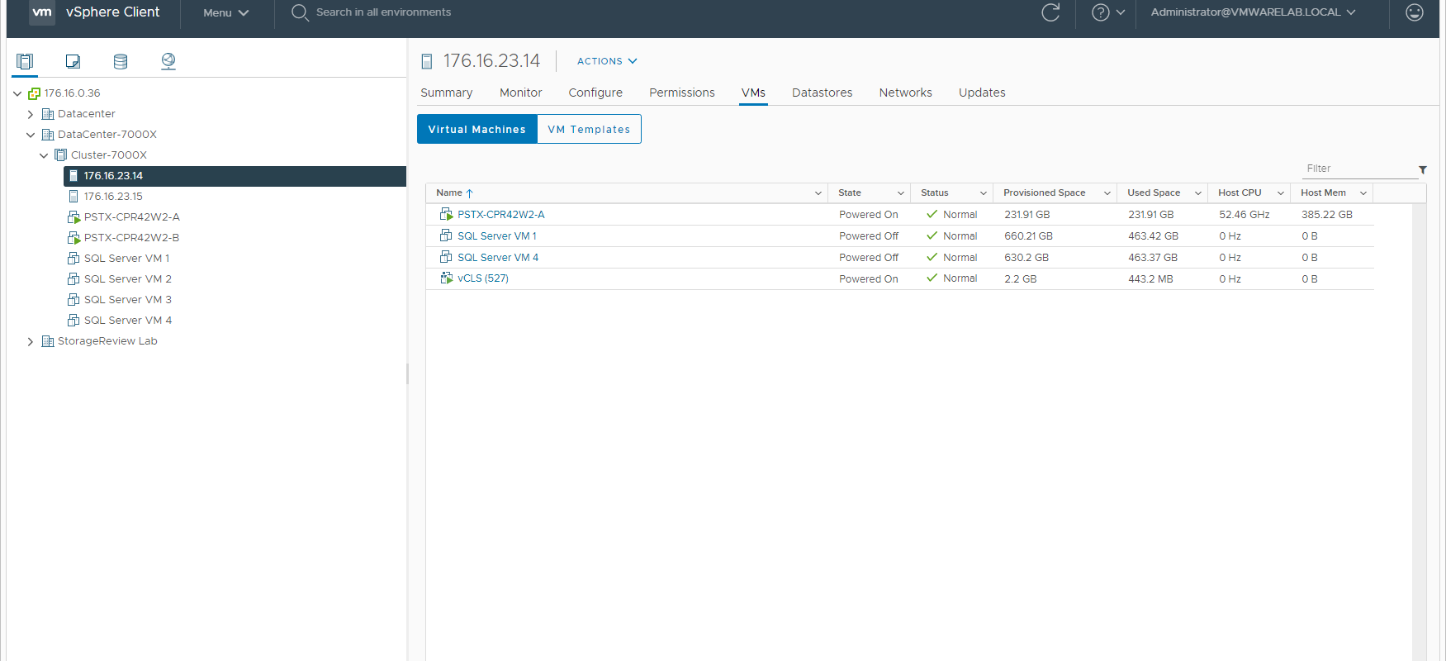This screenshot has width=1446, height=661.
Task: Open the Name column dropdown arrow
Action: [818, 193]
